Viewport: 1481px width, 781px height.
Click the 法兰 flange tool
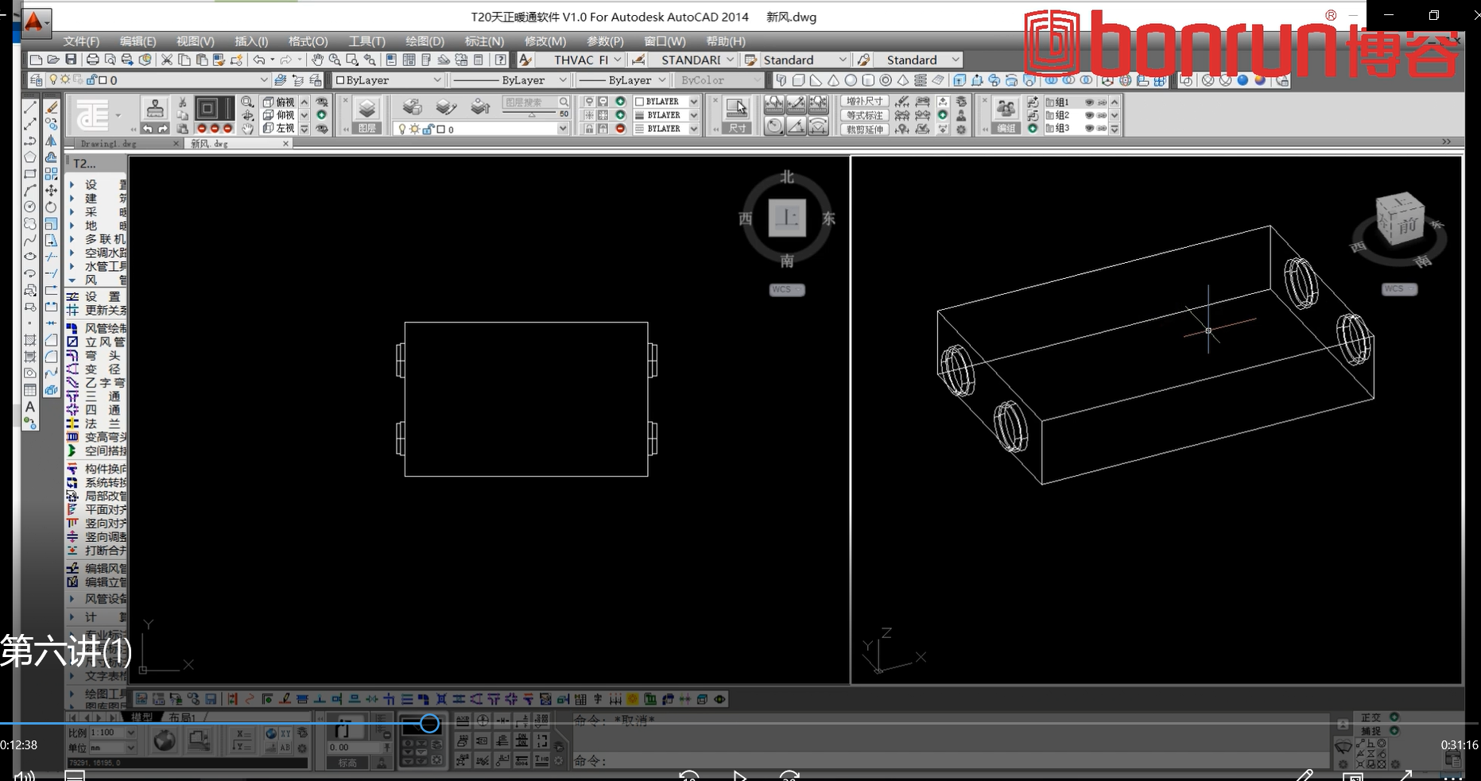(72, 423)
